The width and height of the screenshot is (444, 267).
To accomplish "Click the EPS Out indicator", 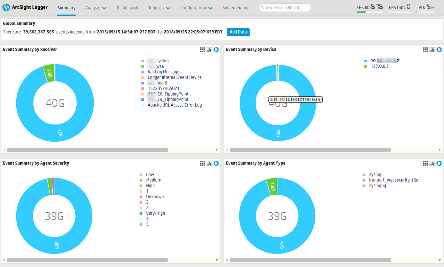I will pos(400,7).
